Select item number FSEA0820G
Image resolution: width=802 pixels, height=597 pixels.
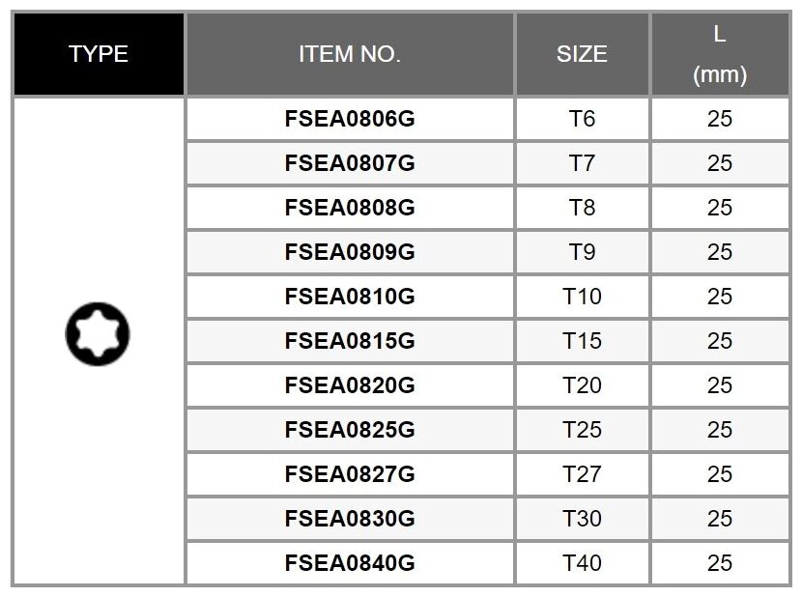(350, 385)
